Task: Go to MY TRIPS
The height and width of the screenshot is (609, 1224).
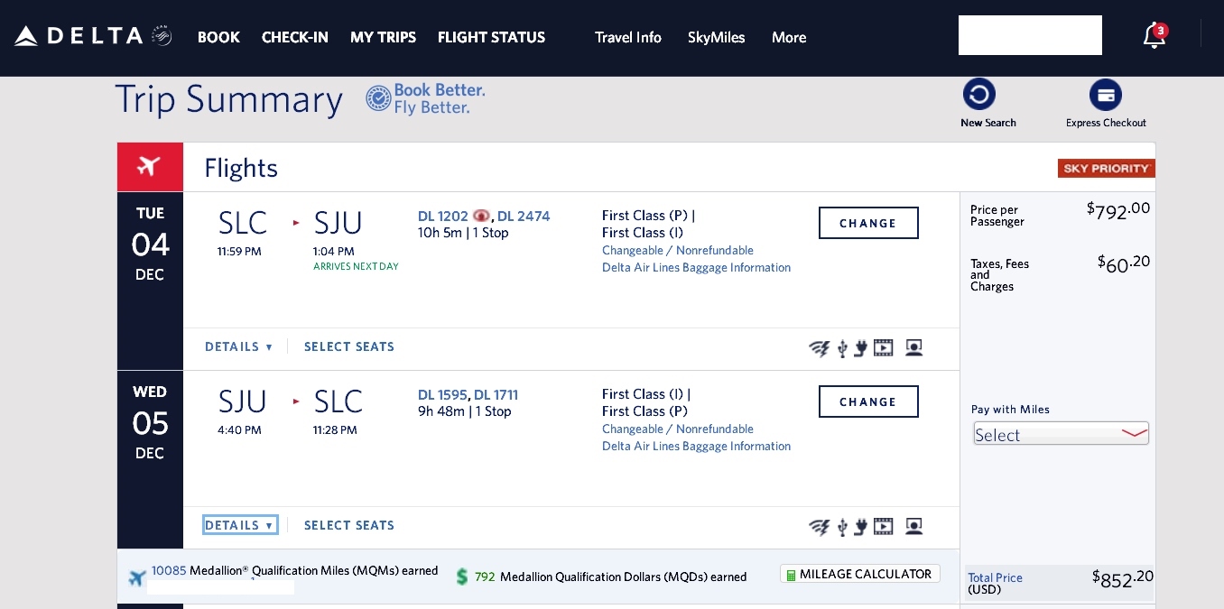Action: point(384,37)
